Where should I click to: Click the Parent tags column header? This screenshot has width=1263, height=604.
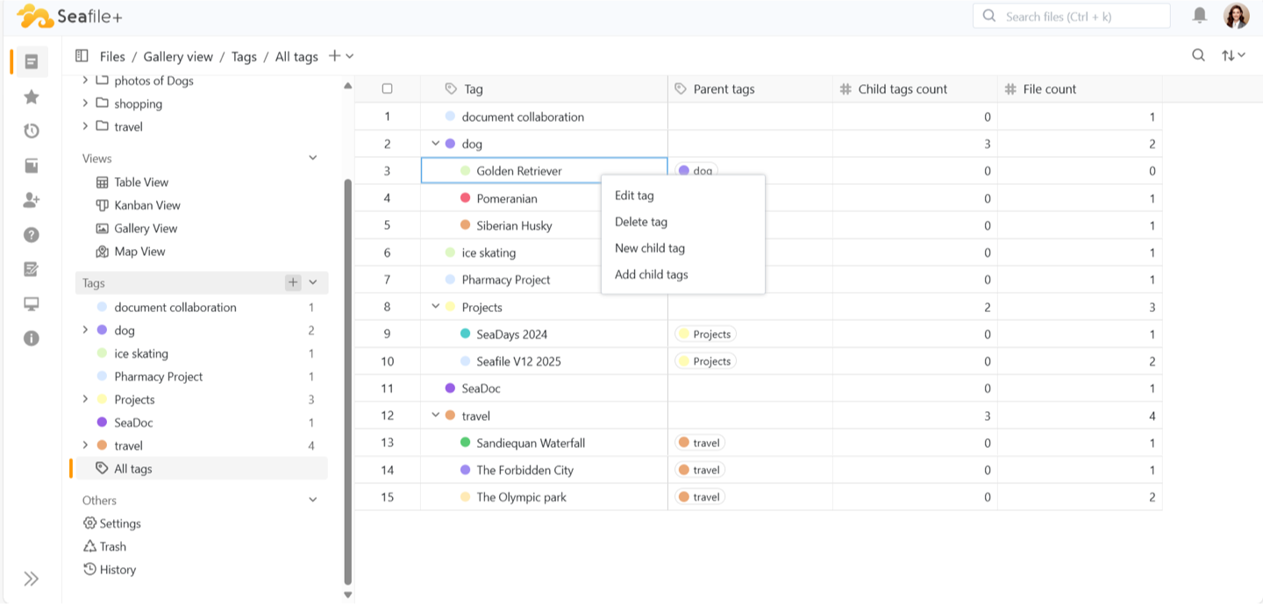point(750,89)
